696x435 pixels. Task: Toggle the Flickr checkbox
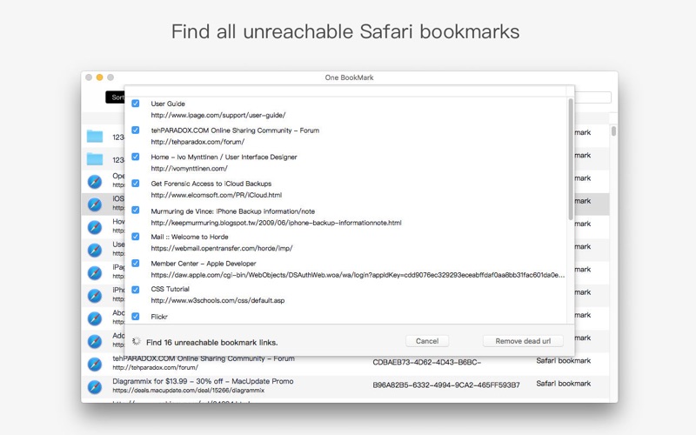136,317
